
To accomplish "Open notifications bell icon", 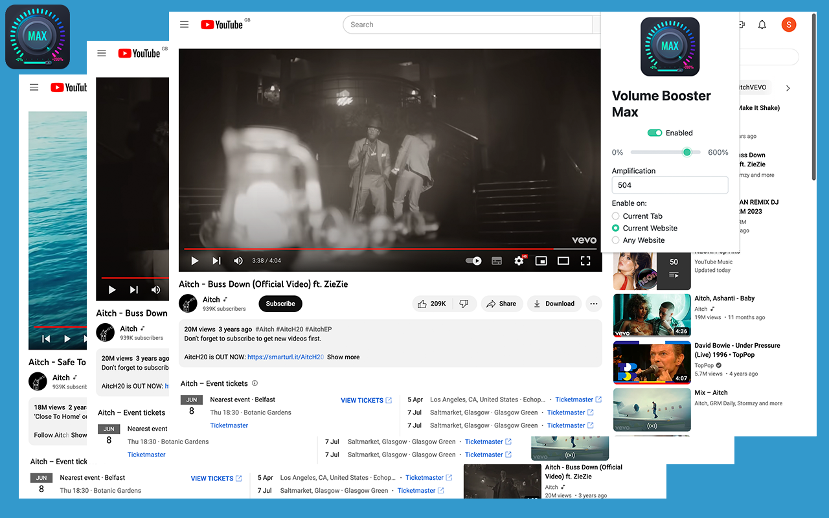I will pyautogui.click(x=762, y=25).
